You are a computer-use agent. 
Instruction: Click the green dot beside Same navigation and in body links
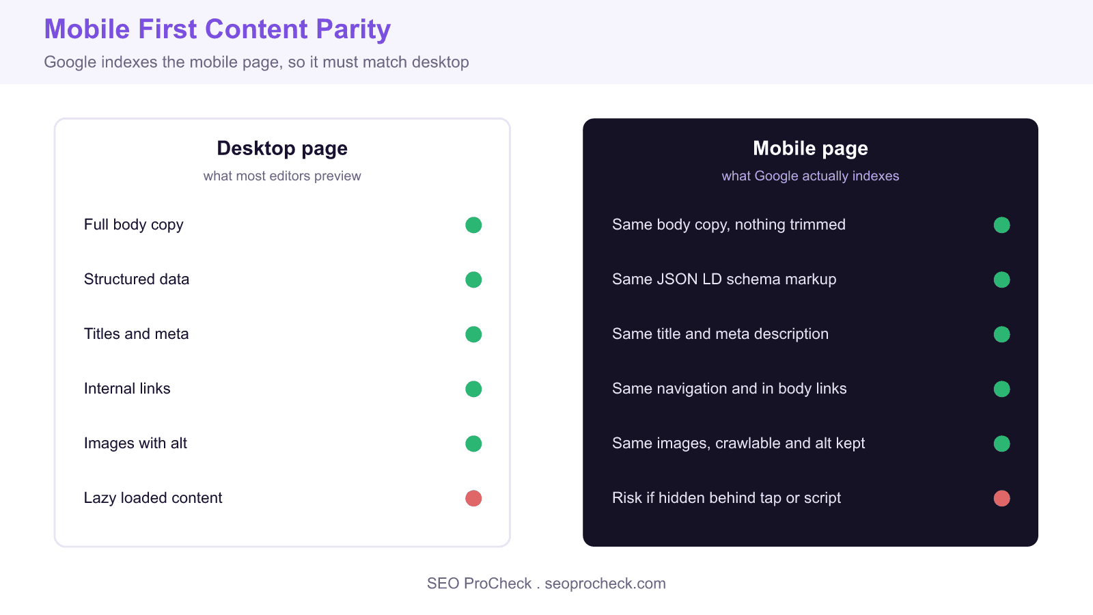1001,389
